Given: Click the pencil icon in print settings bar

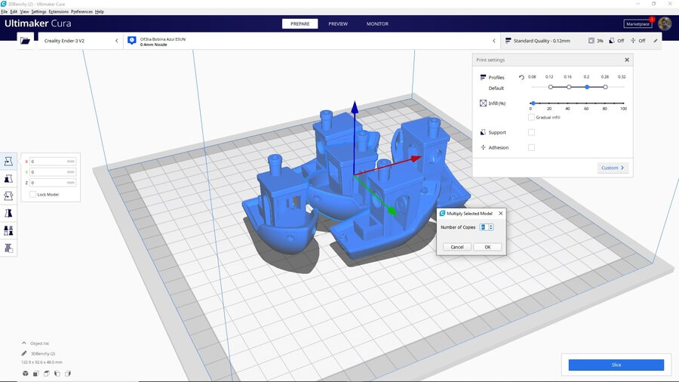Looking at the screenshot, I should click(x=655, y=41).
